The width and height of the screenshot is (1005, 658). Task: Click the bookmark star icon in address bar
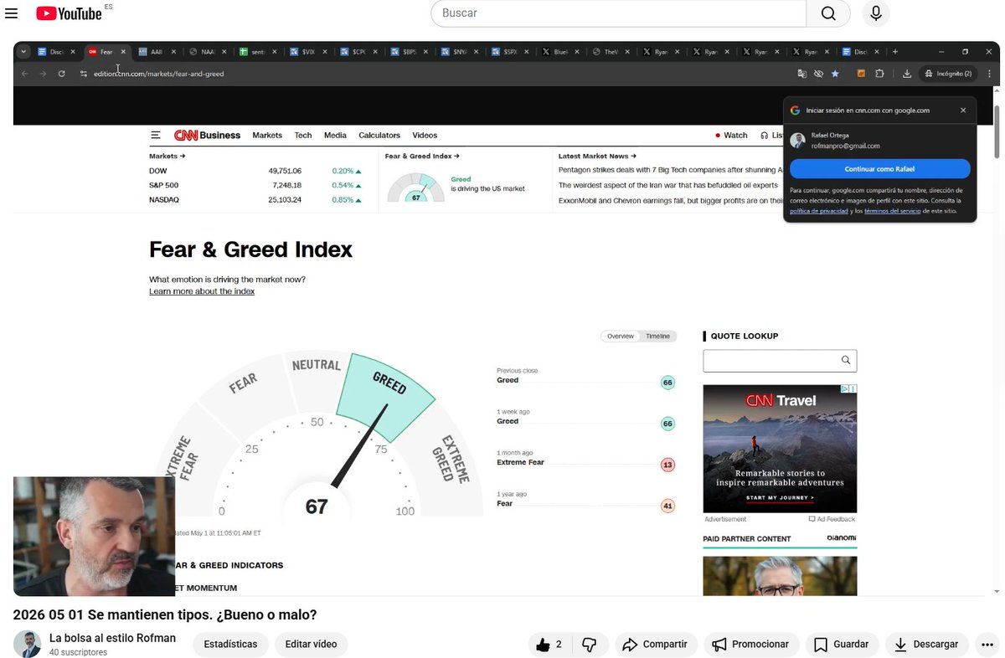[835, 74]
